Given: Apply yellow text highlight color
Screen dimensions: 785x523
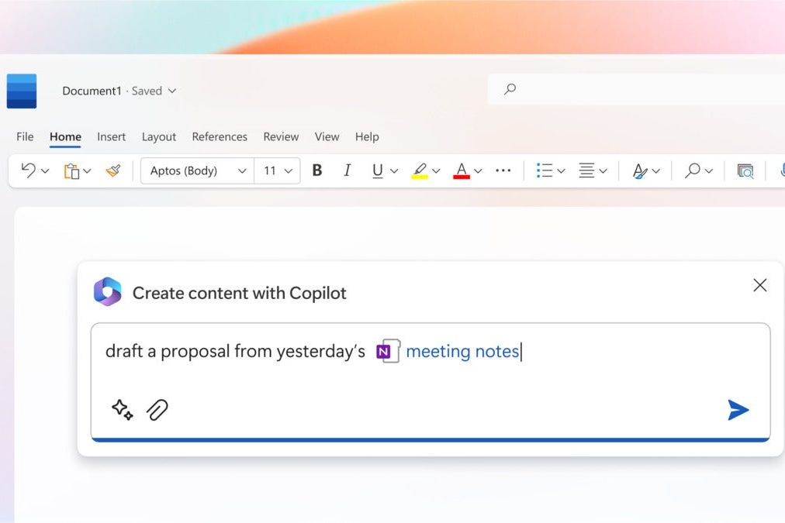Looking at the screenshot, I should tap(420, 170).
